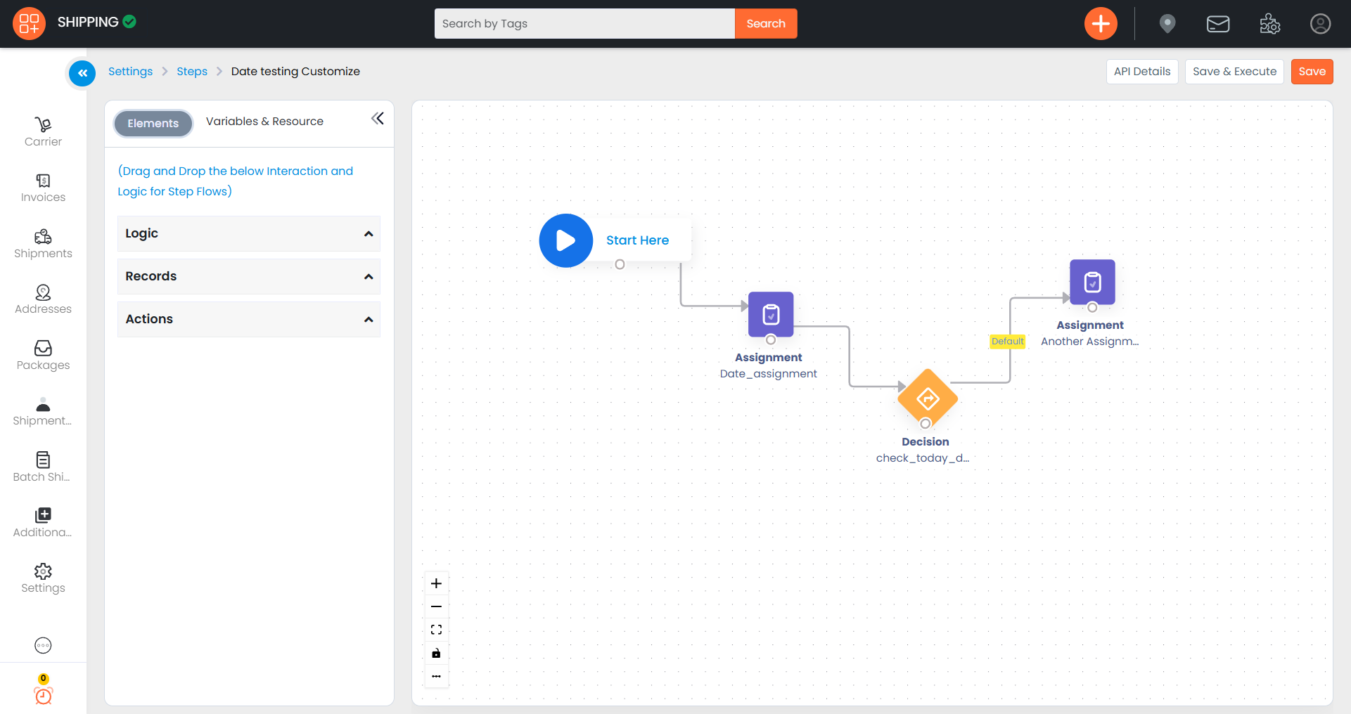Open the integrations gear icon in header
This screenshot has width=1351, height=714.
coord(1269,24)
